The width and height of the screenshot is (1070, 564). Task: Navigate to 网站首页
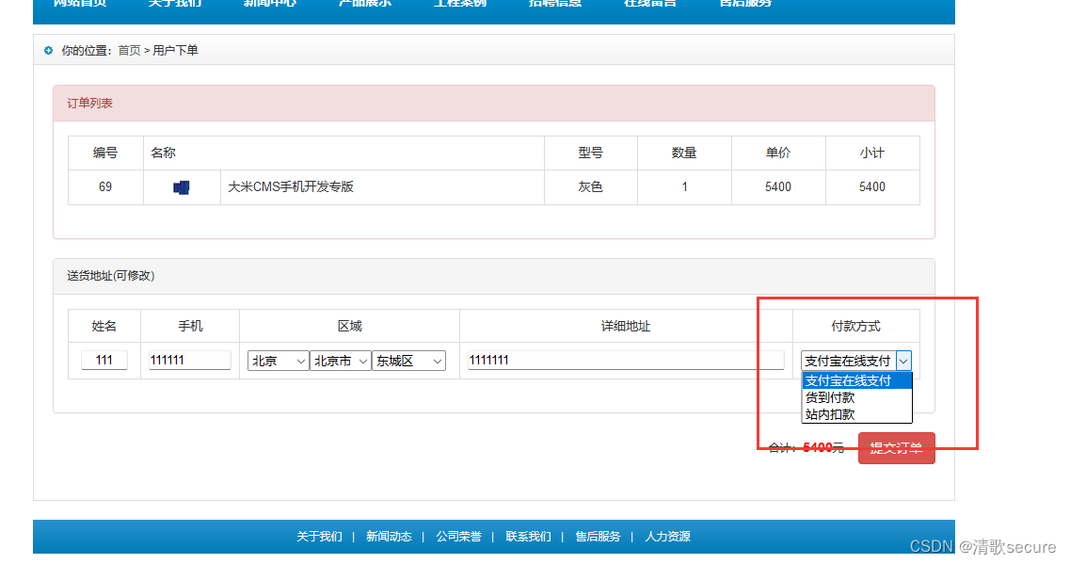[81, 5]
